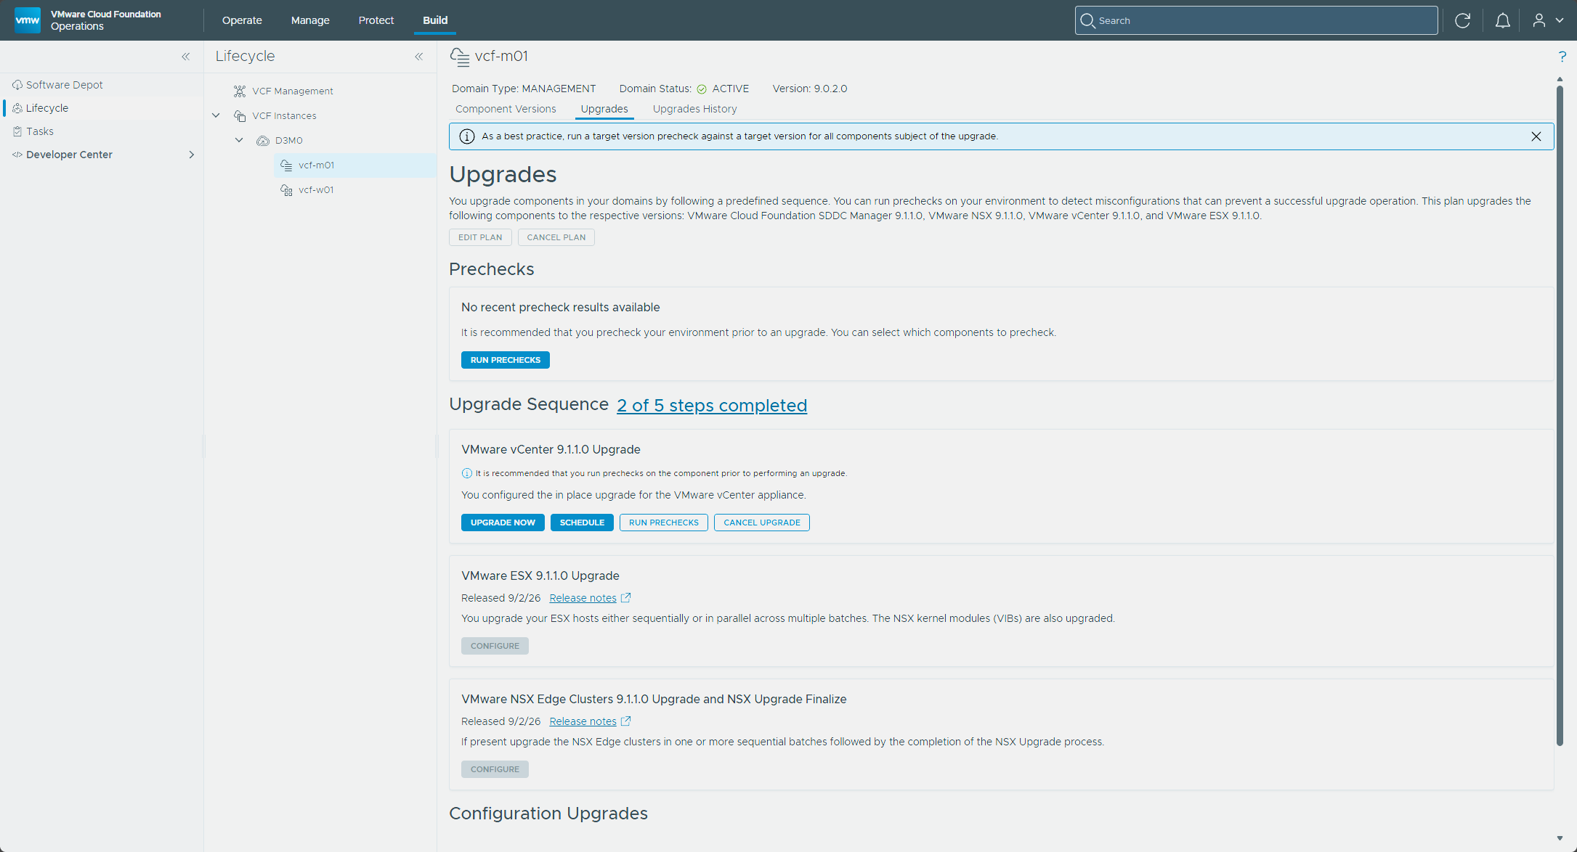Collapse the Lifecycle panel with double chevron
This screenshot has width=1577, height=852.
coord(419,57)
